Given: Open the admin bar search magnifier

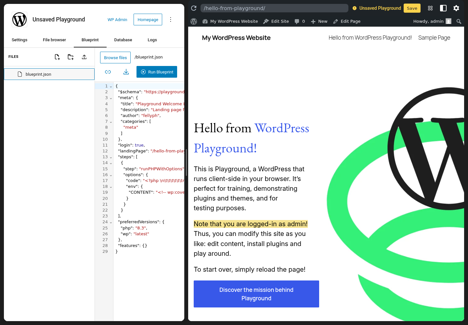Looking at the screenshot, I should [x=459, y=21].
